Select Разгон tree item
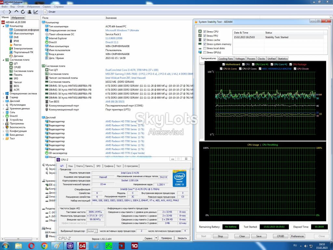This screenshot has width=333, height=250. (18, 45)
